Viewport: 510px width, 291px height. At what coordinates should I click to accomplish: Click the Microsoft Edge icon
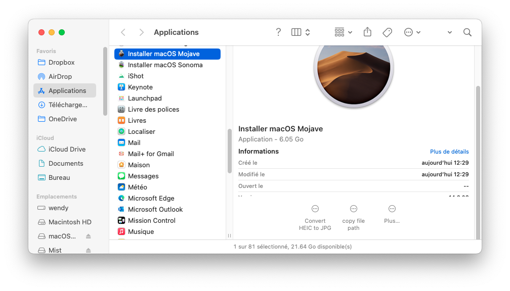click(x=121, y=198)
